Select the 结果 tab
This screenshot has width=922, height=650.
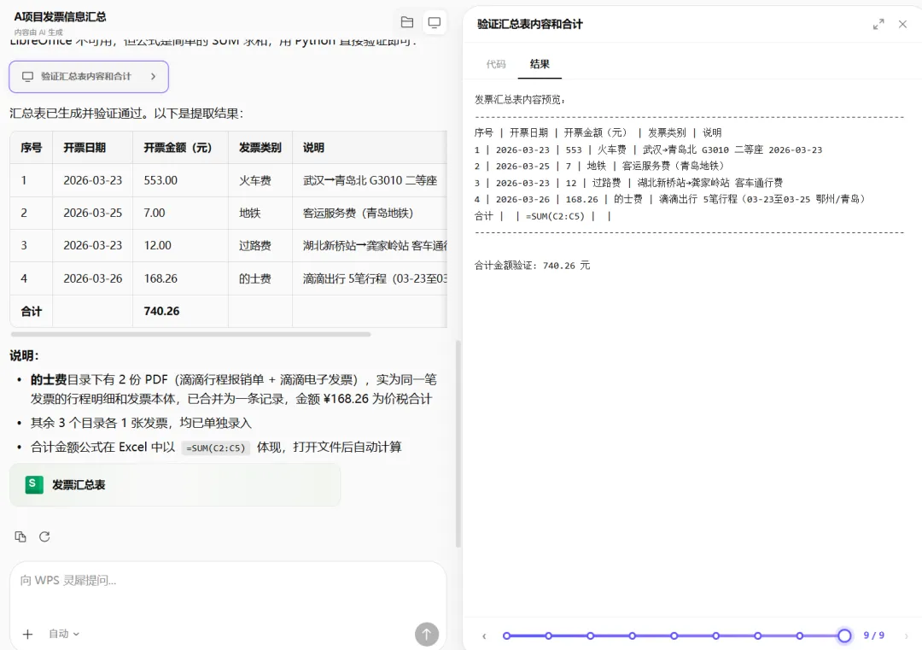coord(540,64)
